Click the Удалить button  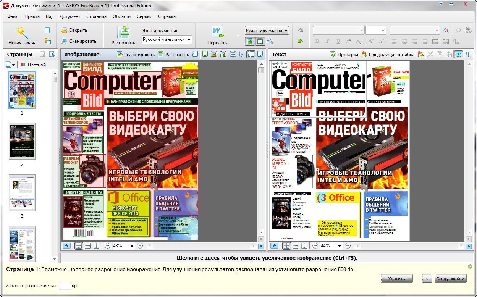(x=396, y=279)
